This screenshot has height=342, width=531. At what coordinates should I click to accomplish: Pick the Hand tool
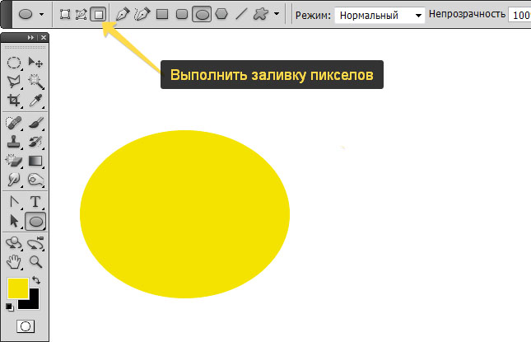click(x=14, y=262)
